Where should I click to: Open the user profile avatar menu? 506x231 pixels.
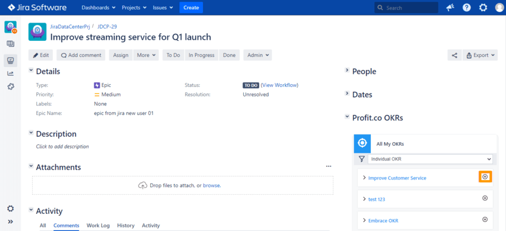coord(499,8)
